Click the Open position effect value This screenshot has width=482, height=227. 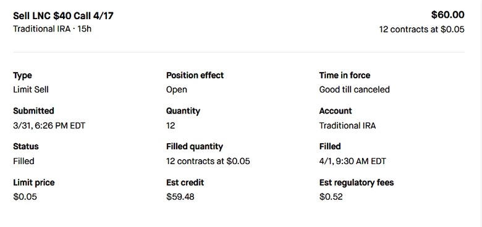tap(177, 90)
